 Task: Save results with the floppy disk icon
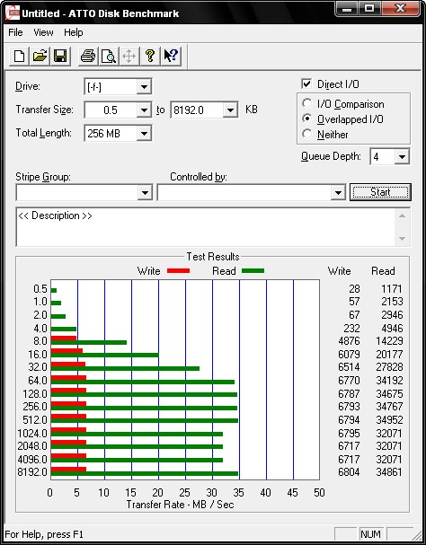click(60, 56)
